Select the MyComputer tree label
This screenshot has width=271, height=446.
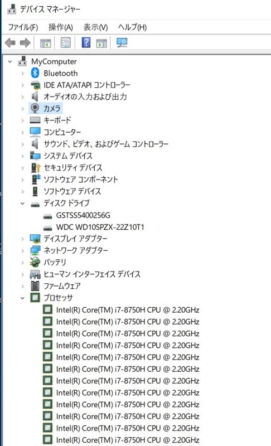point(54,61)
